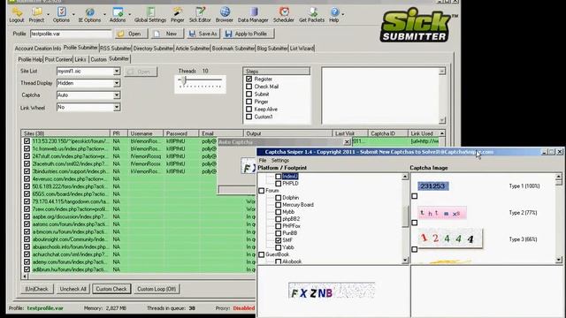Screen dimensions: 566x318
Task: Open the List Wizard tab
Action: pyautogui.click(x=302, y=48)
